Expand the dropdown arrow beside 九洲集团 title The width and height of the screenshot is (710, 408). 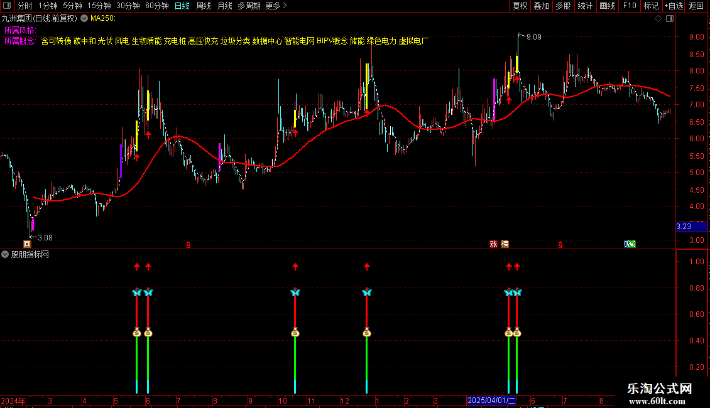(84, 18)
